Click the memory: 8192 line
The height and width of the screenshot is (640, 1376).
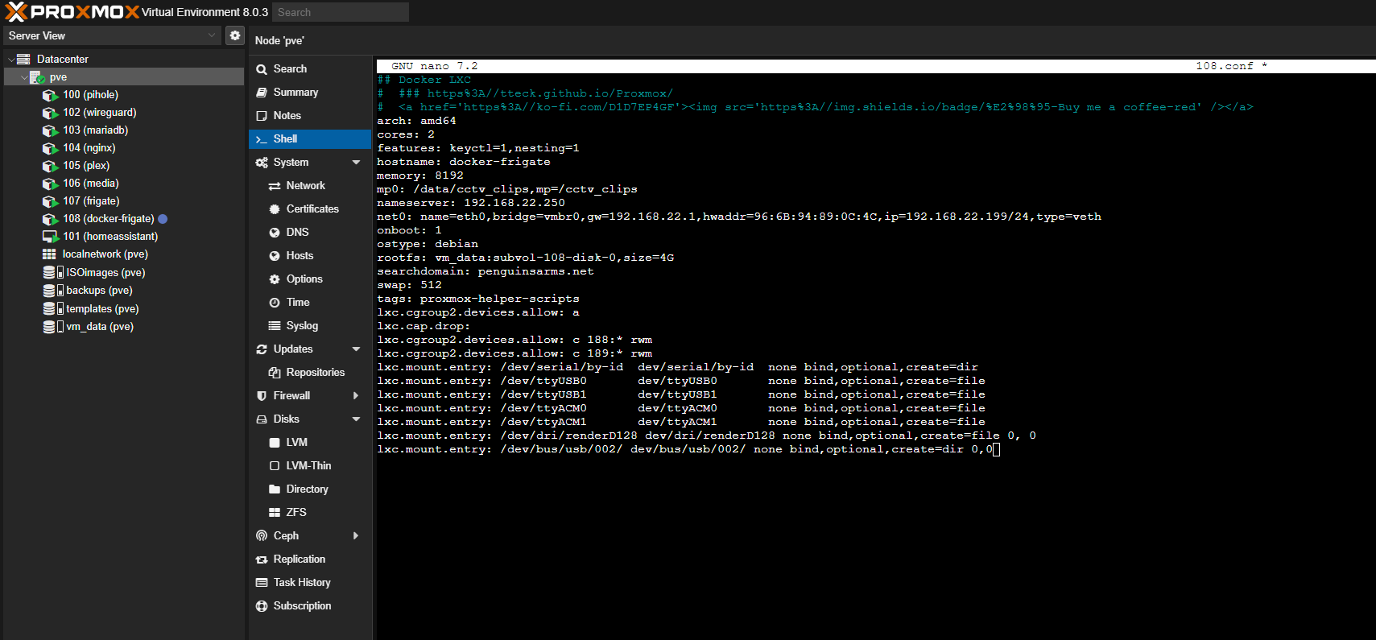pos(420,175)
